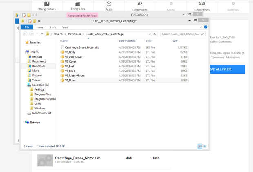The image size is (253, 172).
Task: Sort by Size column header
Action: (175, 41)
